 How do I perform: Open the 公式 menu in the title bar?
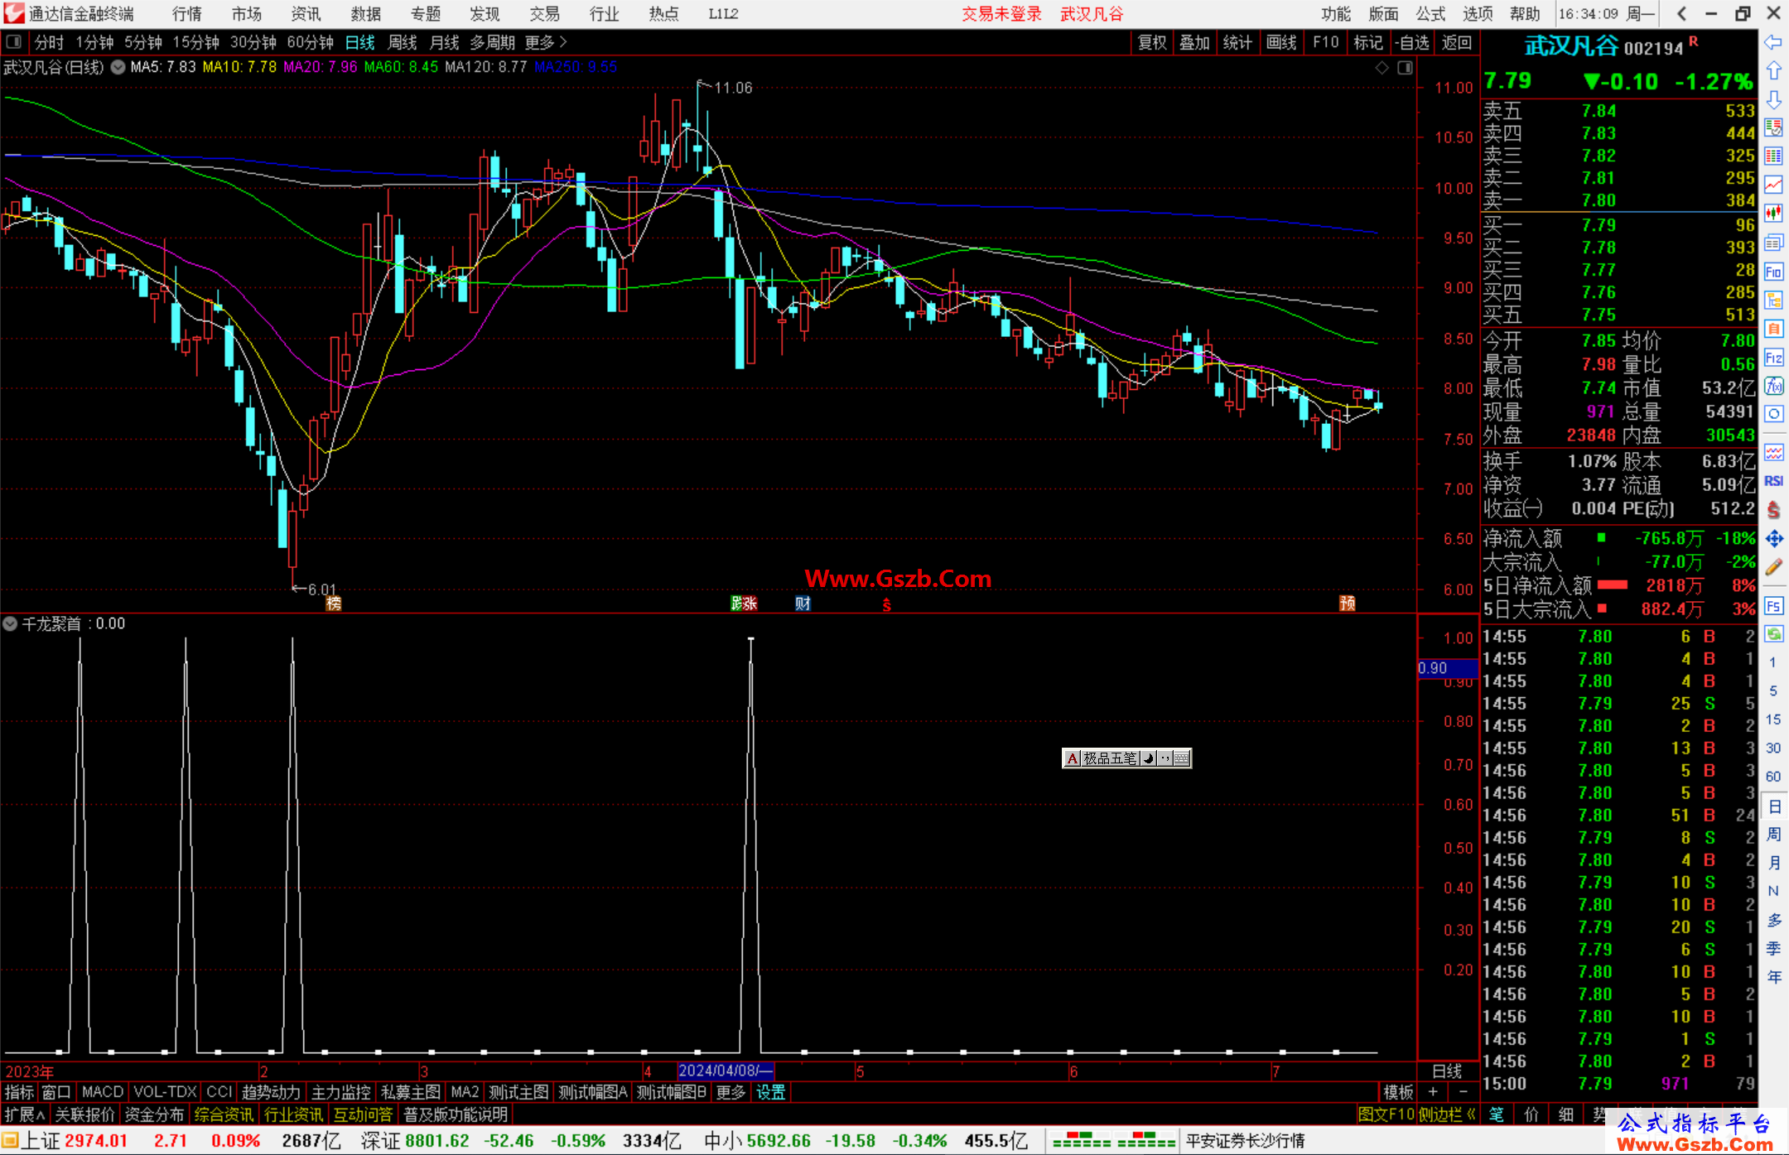tap(1430, 14)
